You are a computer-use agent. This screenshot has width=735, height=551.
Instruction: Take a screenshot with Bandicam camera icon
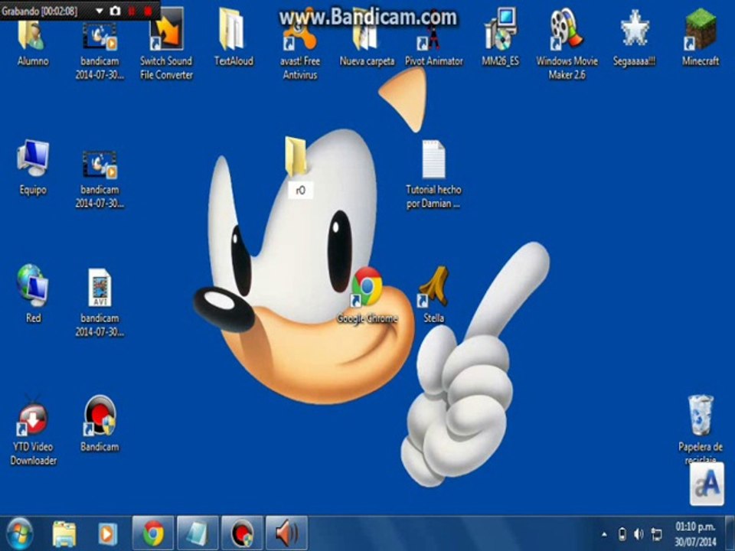(x=115, y=11)
